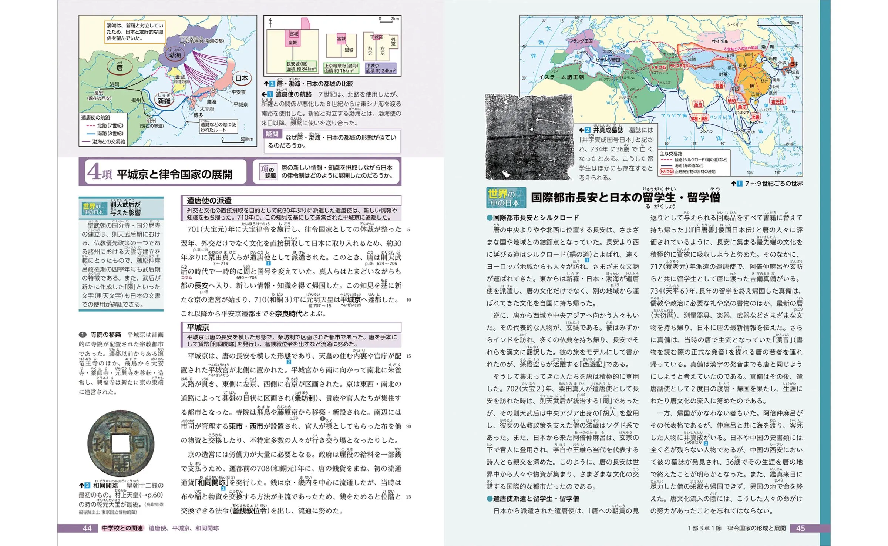Click the circled 日本 marker on route map

(x=242, y=78)
